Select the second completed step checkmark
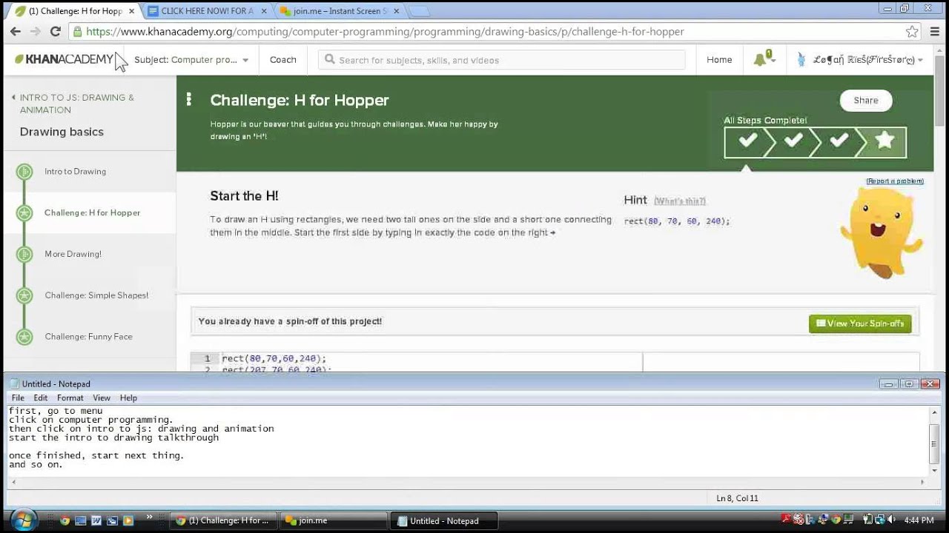 (793, 141)
